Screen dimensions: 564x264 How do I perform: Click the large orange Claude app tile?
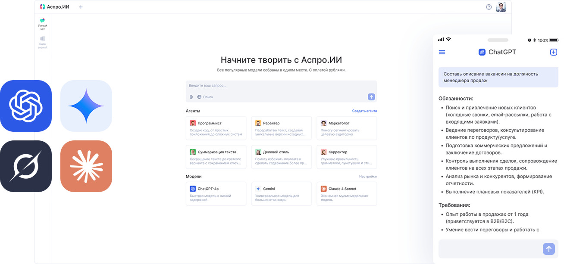click(86, 166)
